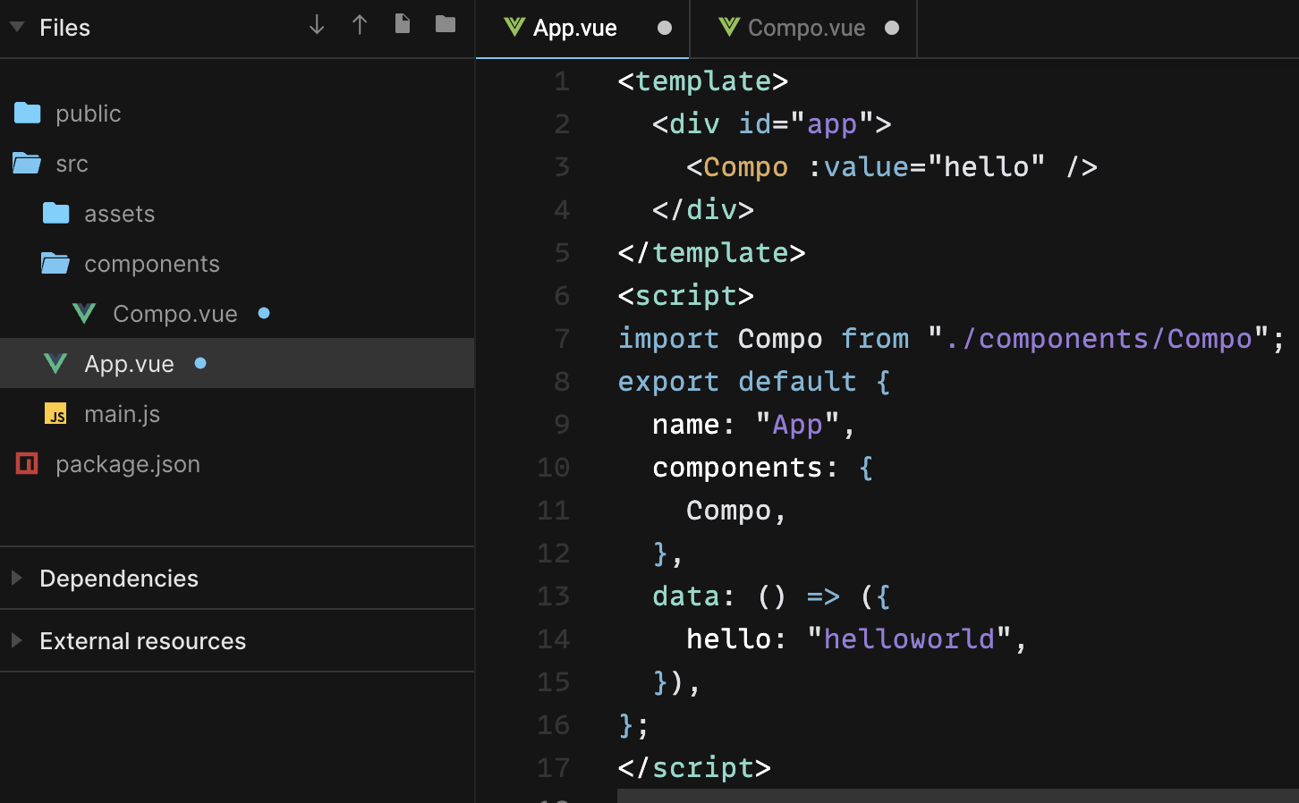1299x803 pixels.
Task: Click the components key on line 10
Action: point(737,468)
